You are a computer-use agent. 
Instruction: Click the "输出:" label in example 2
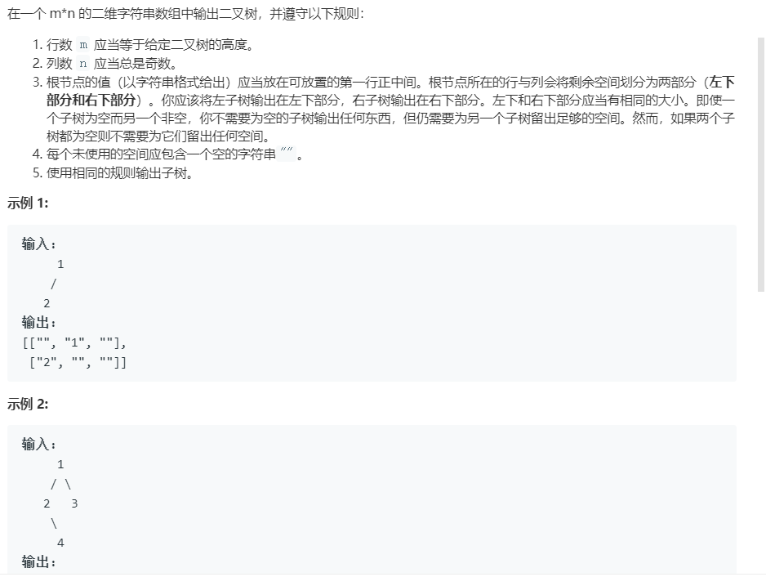(39, 561)
